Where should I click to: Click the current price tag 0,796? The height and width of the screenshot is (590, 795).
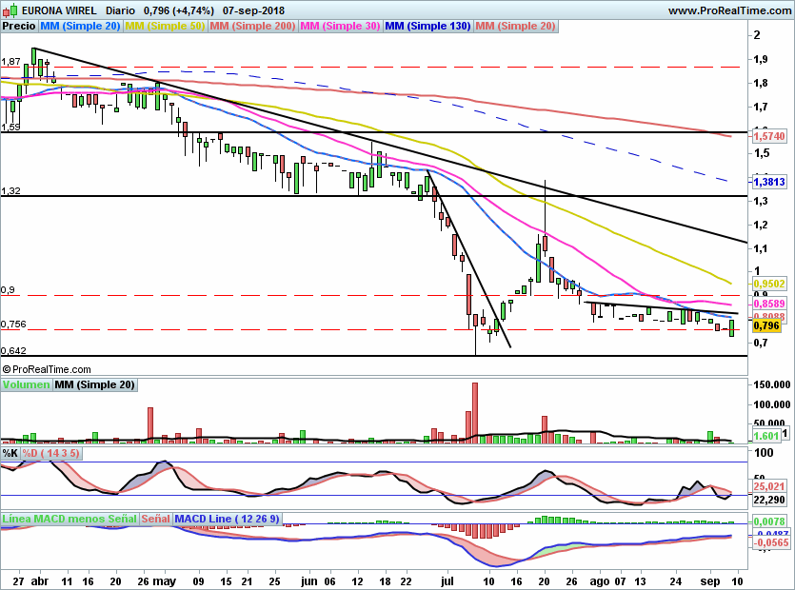pos(766,325)
